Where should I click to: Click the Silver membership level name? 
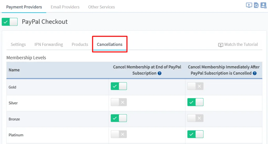[x=13, y=103]
